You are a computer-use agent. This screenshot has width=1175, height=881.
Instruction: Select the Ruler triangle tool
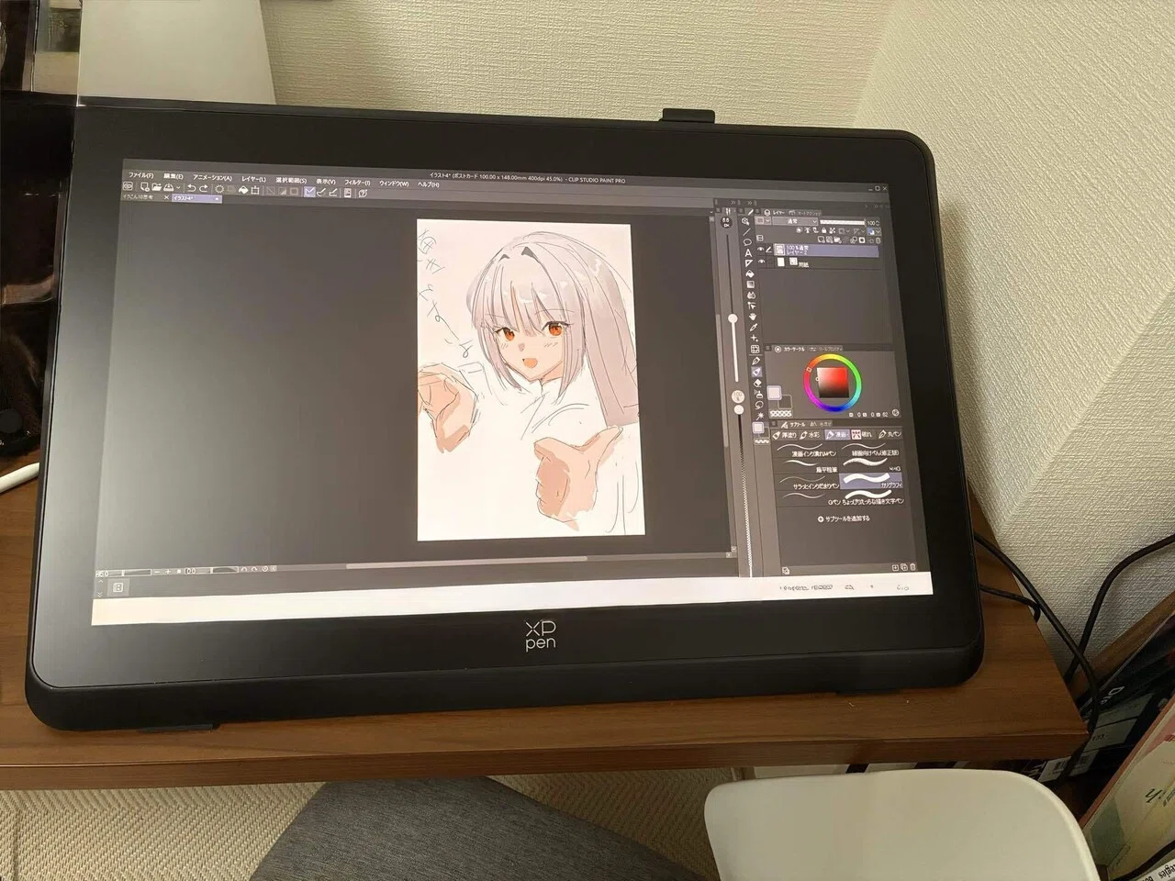click(x=748, y=263)
